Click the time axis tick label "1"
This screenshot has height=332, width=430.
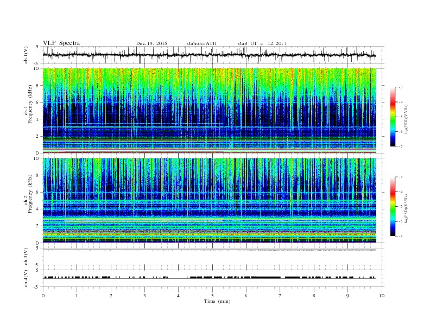coord(77,296)
